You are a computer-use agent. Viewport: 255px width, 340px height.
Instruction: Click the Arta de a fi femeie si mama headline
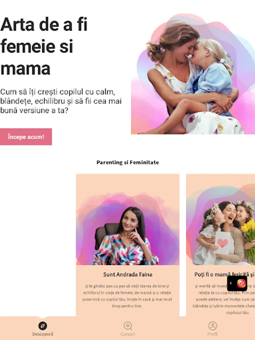[44, 46]
